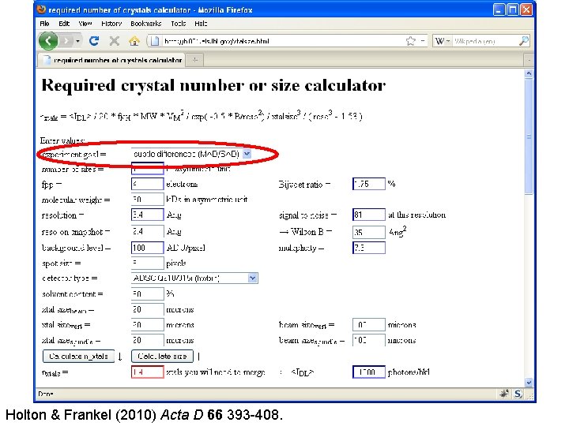Click the status bar bug icon

(x=503, y=394)
